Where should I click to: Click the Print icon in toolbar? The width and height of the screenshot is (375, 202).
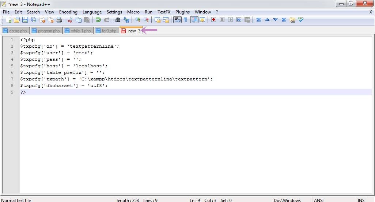[59, 20]
